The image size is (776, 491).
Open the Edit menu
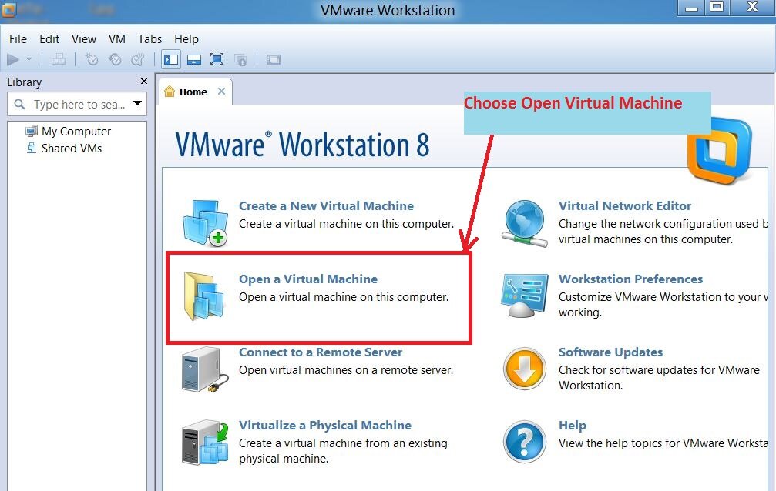[x=49, y=39]
